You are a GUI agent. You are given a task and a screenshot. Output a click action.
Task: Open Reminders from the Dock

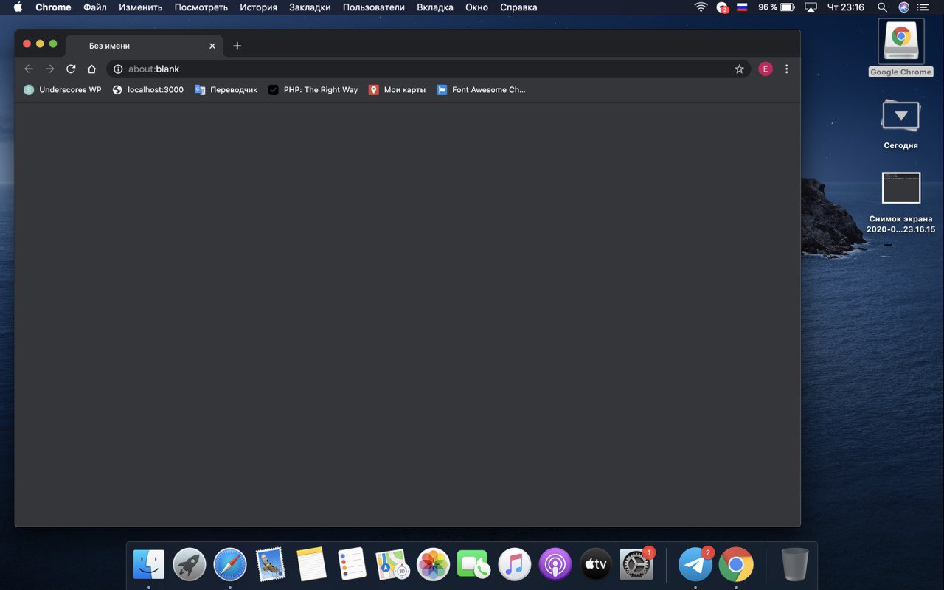(352, 565)
